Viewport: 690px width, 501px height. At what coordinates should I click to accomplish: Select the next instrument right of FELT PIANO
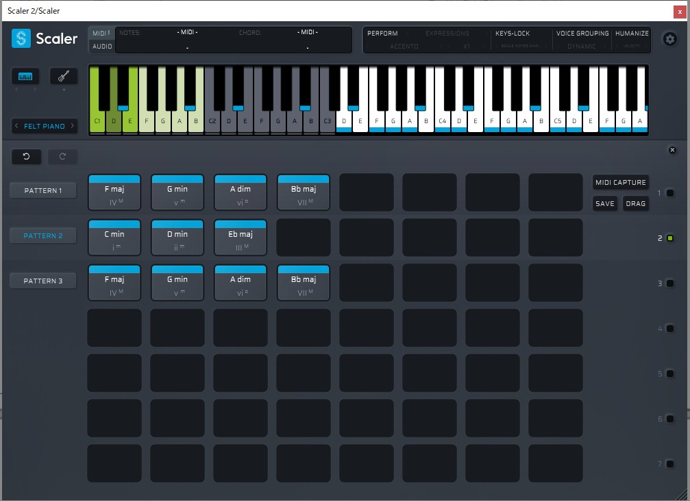tap(73, 126)
